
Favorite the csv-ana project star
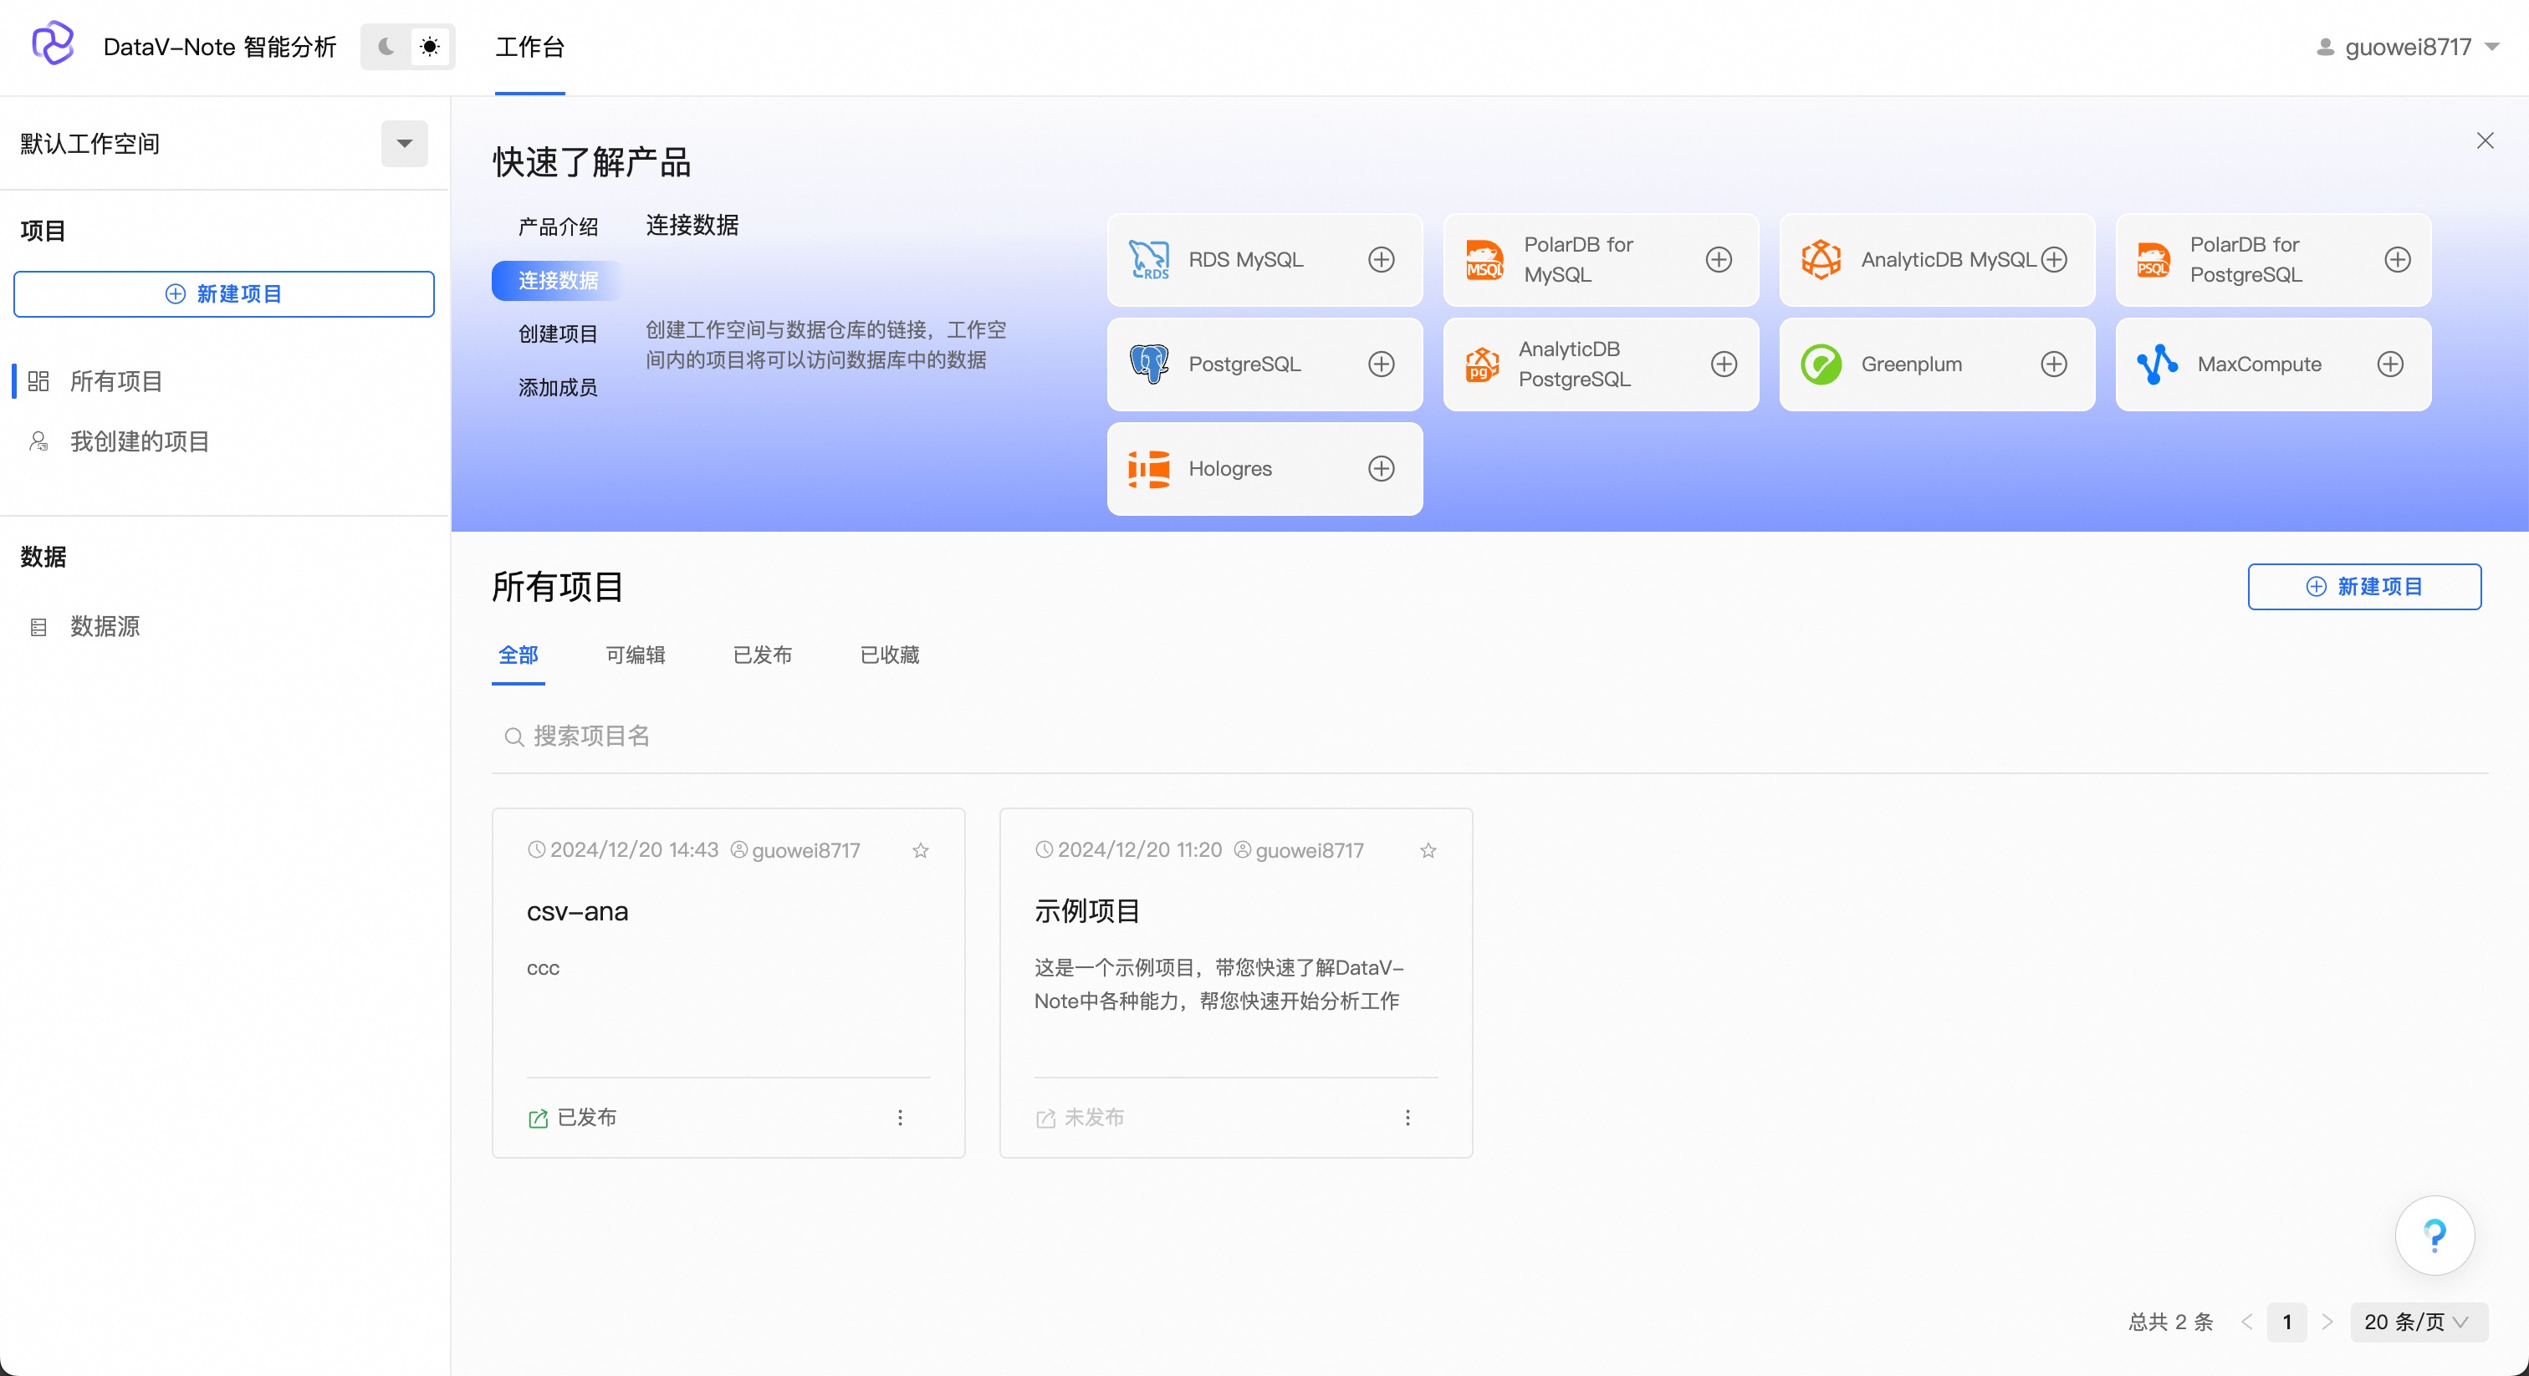click(920, 850)
